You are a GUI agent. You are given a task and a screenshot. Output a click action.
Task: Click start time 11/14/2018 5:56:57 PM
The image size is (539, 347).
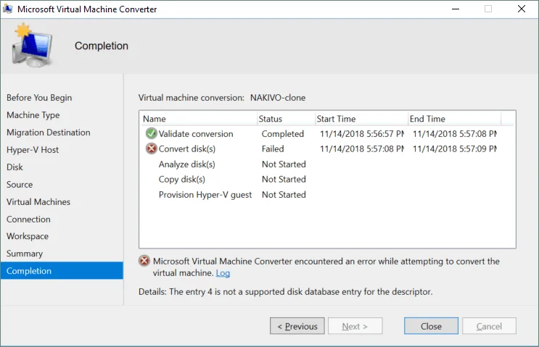pos(362,134)
